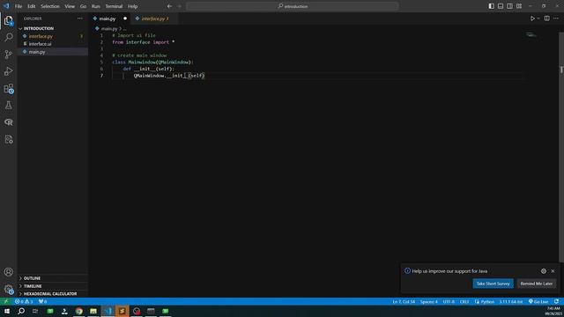Open the Extensions view
The image size is (564, 317).
tap(8, 88)
